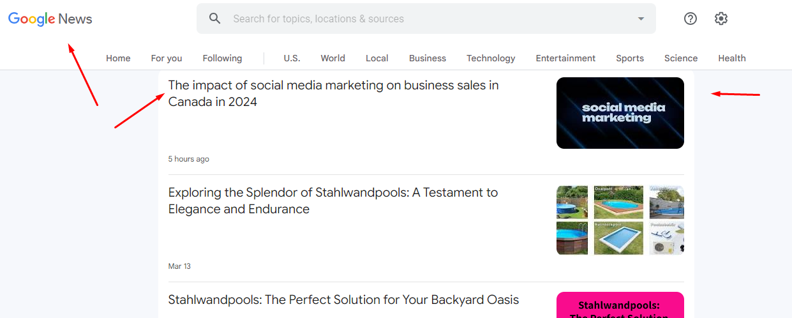Open the World news section
Screen dimensions: 792x318
[x=332, y=58]
